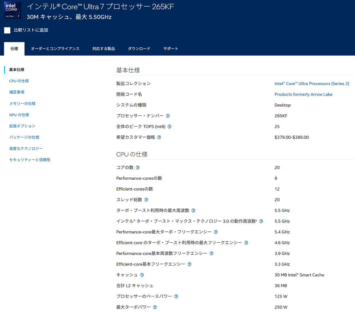The width and height of the screenshot is (355, 315).
Task: Open help icon for Efficient-core基本フリークエンシー
Action: click(x=189, y=264)
